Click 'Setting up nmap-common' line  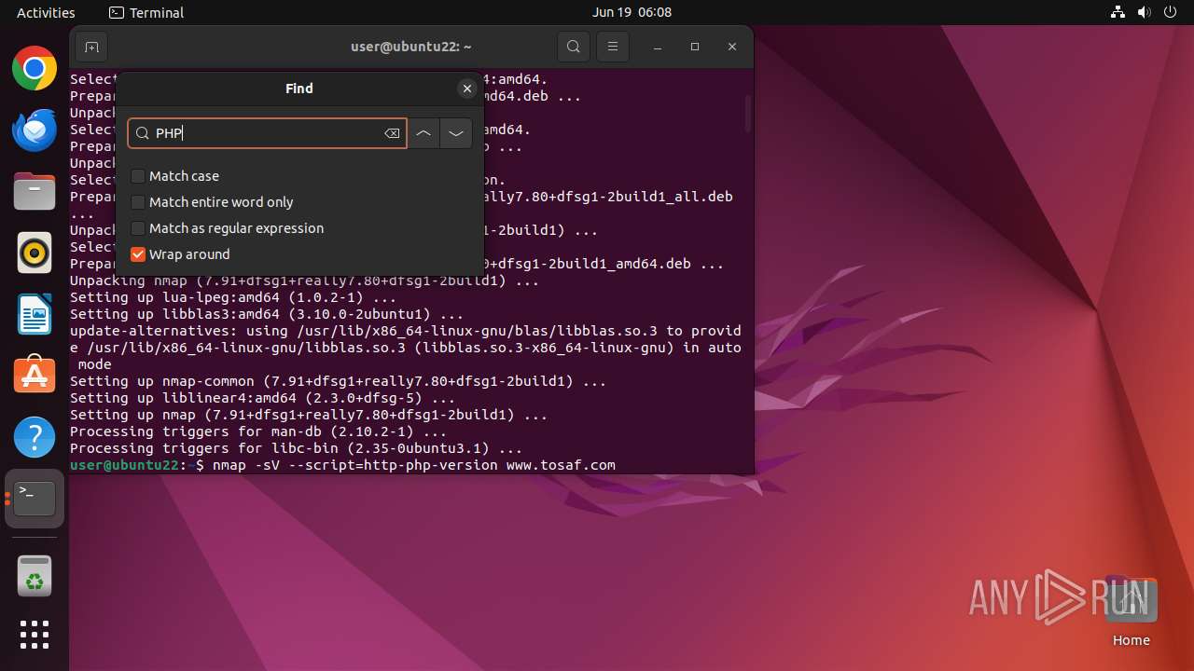pyautogui.click(x=338, y=381)
